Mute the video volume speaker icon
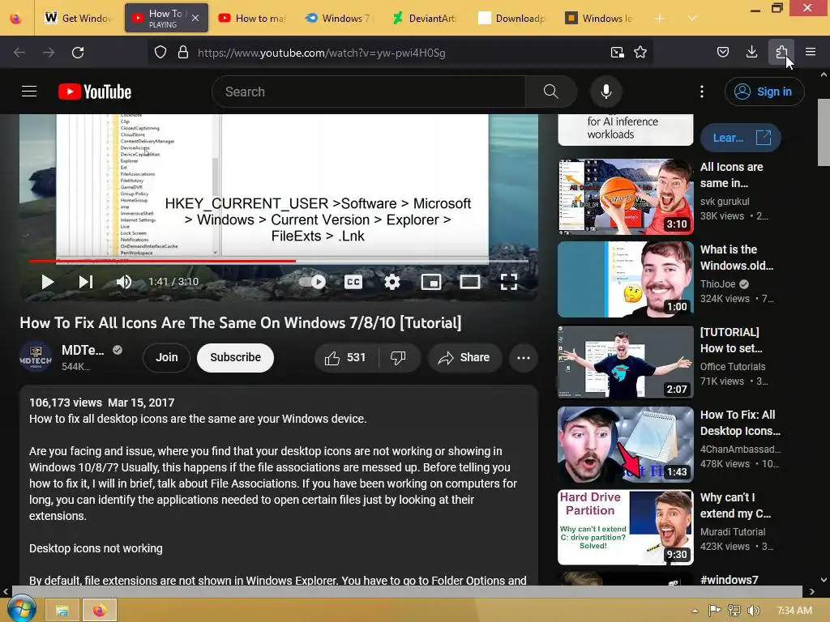 [x=124, y=282]
